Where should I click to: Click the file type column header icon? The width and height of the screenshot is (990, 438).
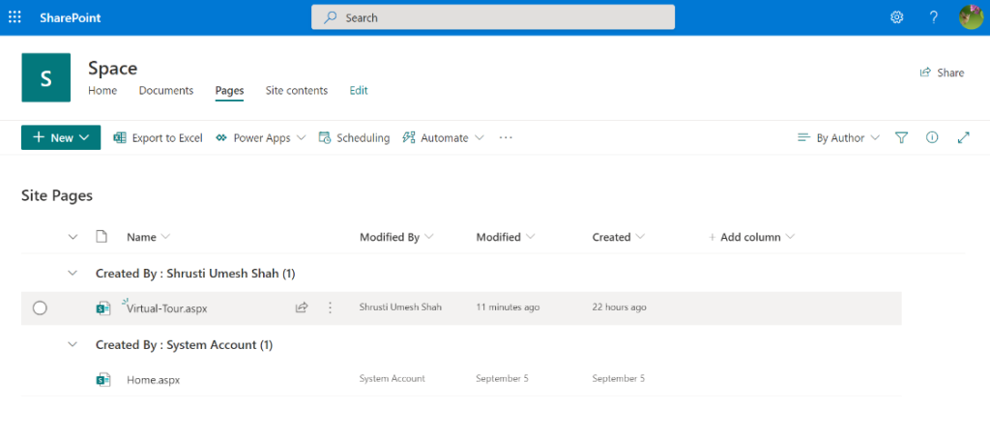click(x=101, y=237)
